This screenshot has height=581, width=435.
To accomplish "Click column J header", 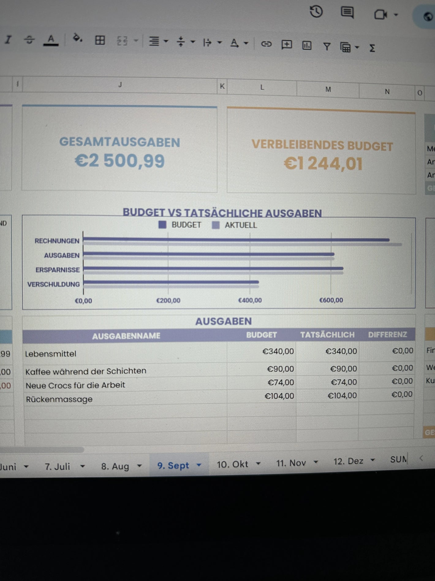I will click(120, 85).
